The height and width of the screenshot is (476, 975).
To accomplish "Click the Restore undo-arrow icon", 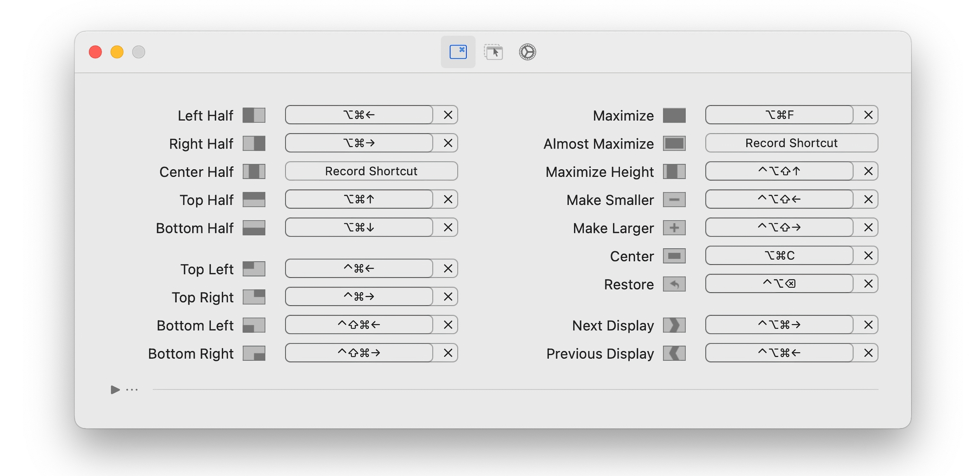I will [674, 284].
